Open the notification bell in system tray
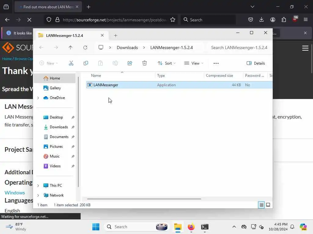313x234 pixels. (292, 227)
